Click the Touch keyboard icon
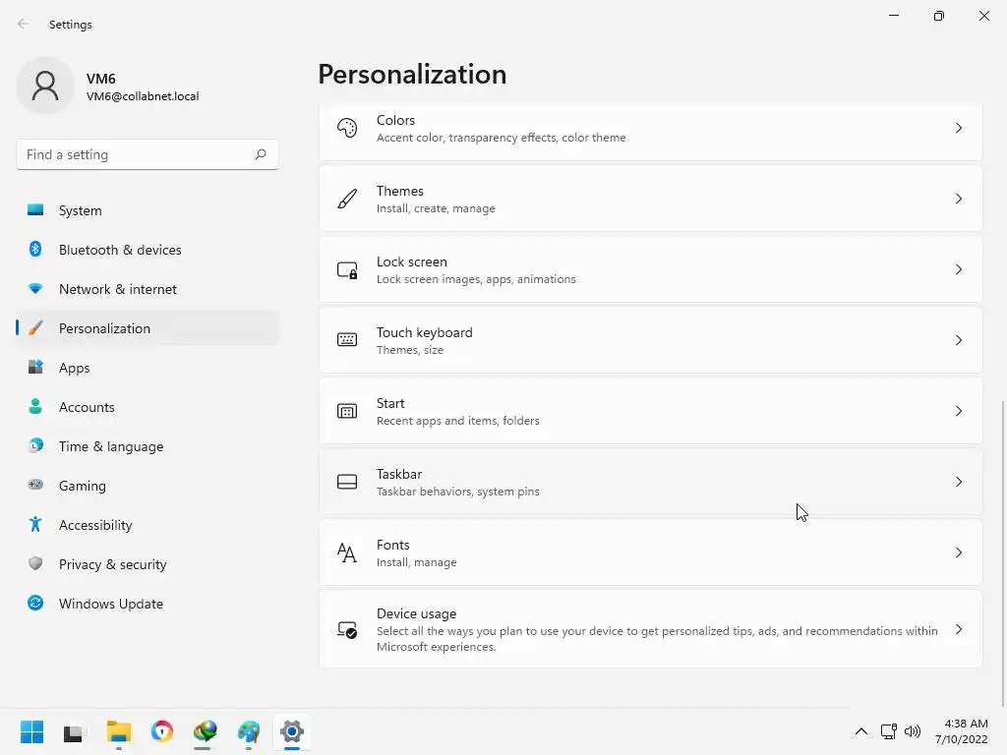This screenshot has height=755, width=1007. [x=347, y=339]
